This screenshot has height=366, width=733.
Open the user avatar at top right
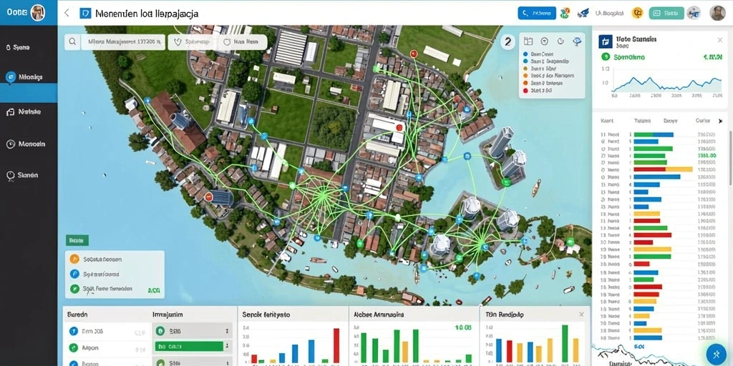click(717, 13)
